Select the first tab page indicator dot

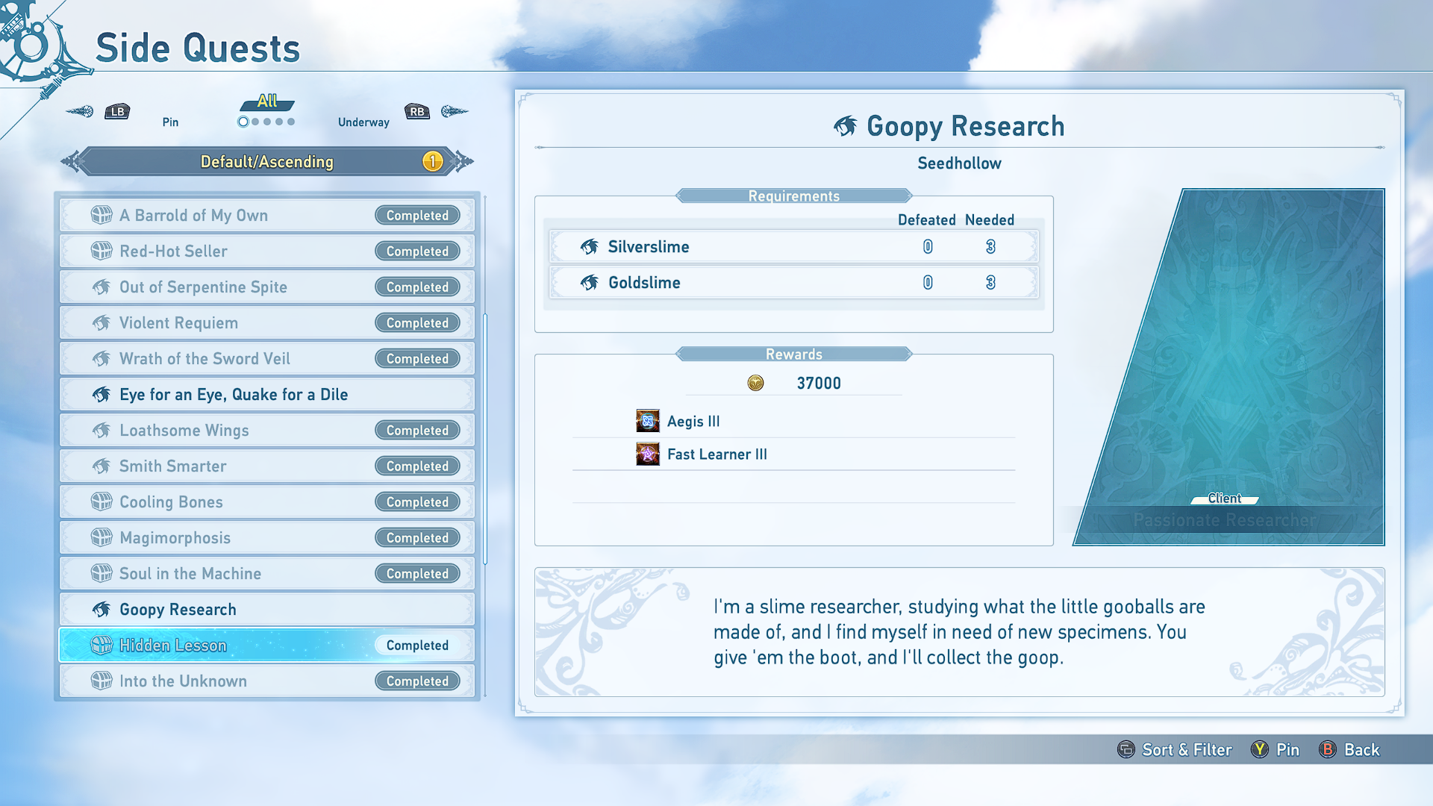click(243, 122)
